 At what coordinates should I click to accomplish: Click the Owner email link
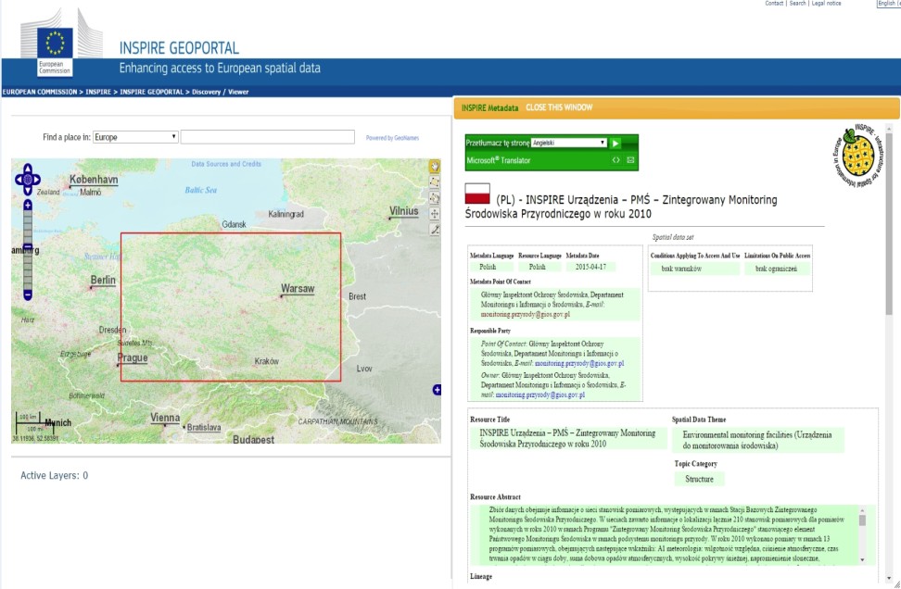point(540,395)
